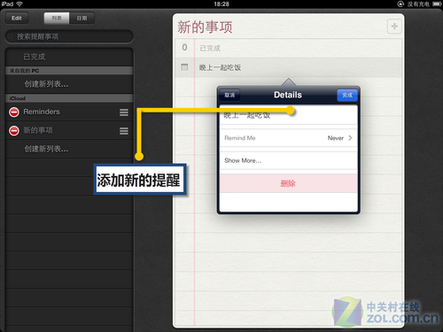Focus the 搜索提醒事项 search field
The height and width of the screenshot is (332, 443).
click(69, 36)
